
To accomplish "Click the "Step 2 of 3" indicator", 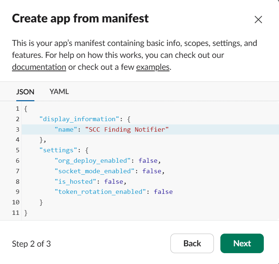I will (31, 244).
